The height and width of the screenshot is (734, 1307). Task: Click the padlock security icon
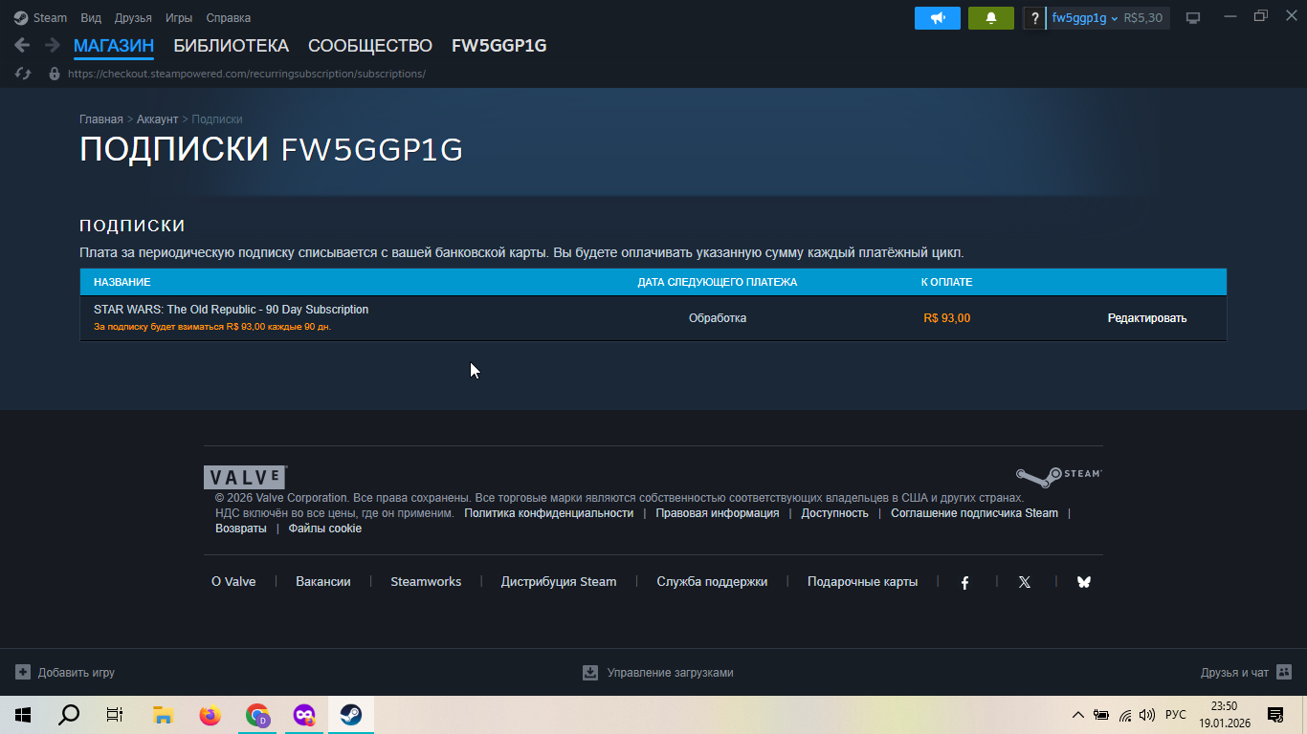click(x=55, y=74)
